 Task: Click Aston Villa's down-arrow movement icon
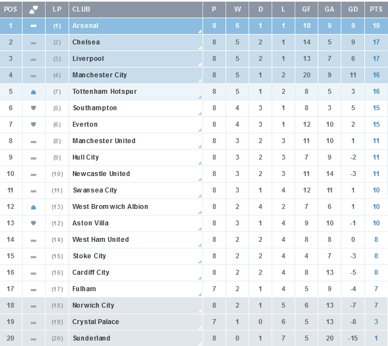33,223
